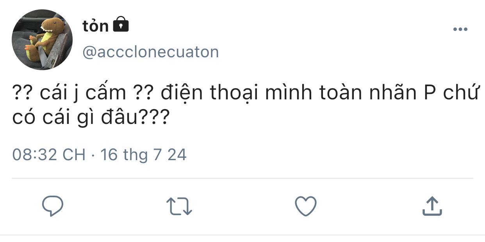This screenshot has width=485, height=242.
Task: Visit the @accclonecuaton handle link
Action: point(150,52)
